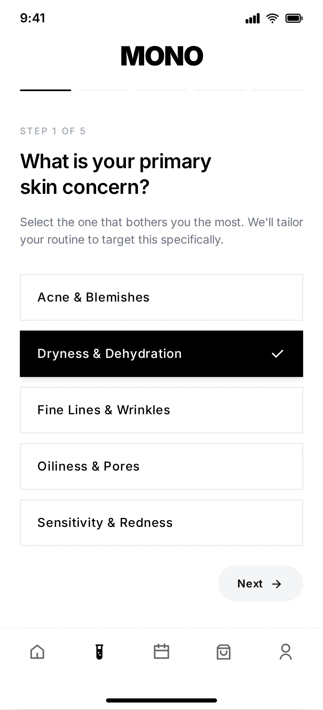The image size is (323, 710).
Task: Open the shopping bag icon
Action: point(224,652)
